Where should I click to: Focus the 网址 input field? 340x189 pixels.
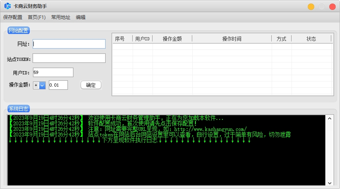coord(69,44)
